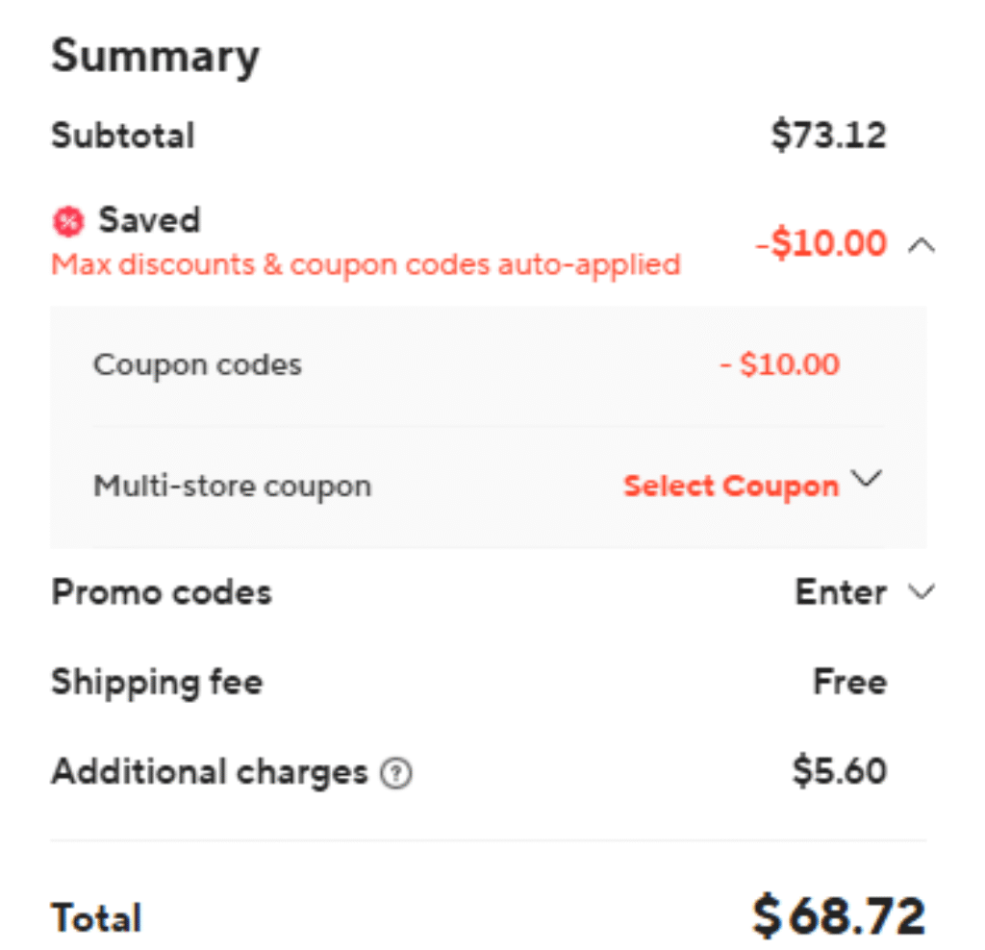Image resolution: width=985 pixels, height=950 pixels.
Task: Click the Promo codes label
Action: [162, 592]
